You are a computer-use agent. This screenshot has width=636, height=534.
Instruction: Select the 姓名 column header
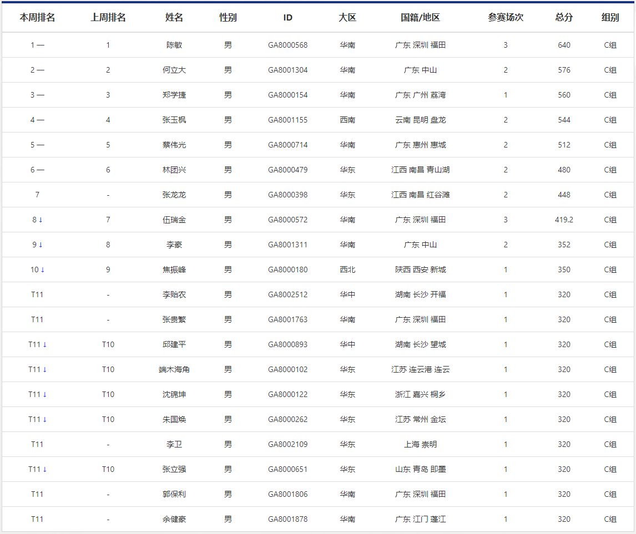coord(174,18)
